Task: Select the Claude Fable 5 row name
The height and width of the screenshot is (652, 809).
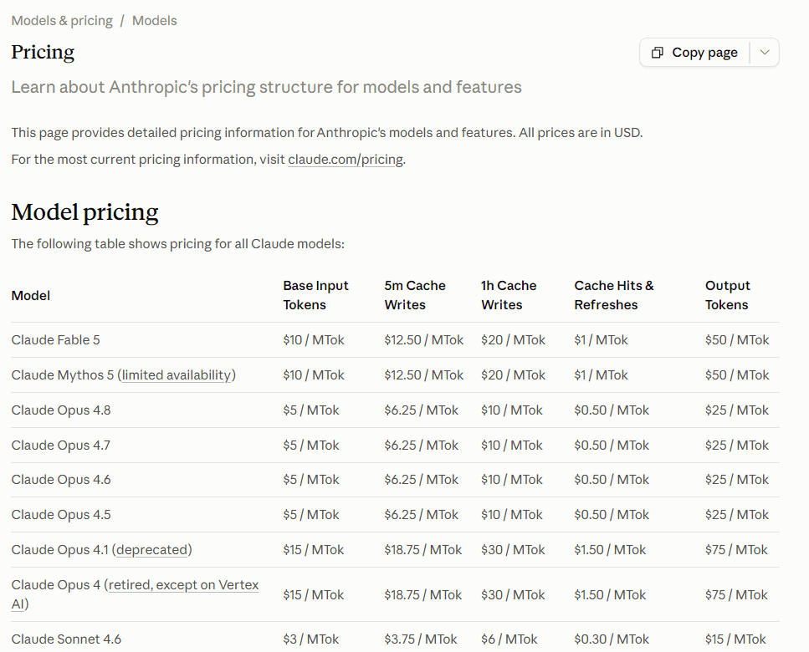Action: point(56,340)
